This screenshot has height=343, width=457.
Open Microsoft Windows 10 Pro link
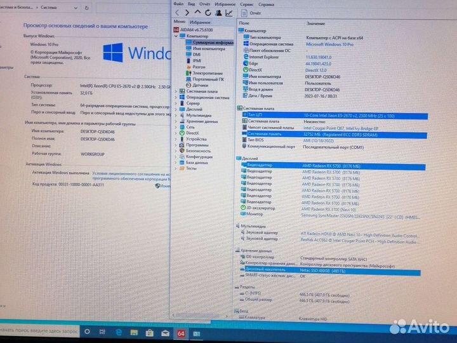click(x=329, y=44)
